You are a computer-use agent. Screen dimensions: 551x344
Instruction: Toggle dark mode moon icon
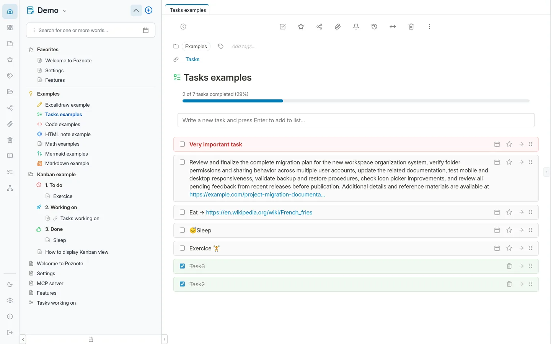click(10, 284)
